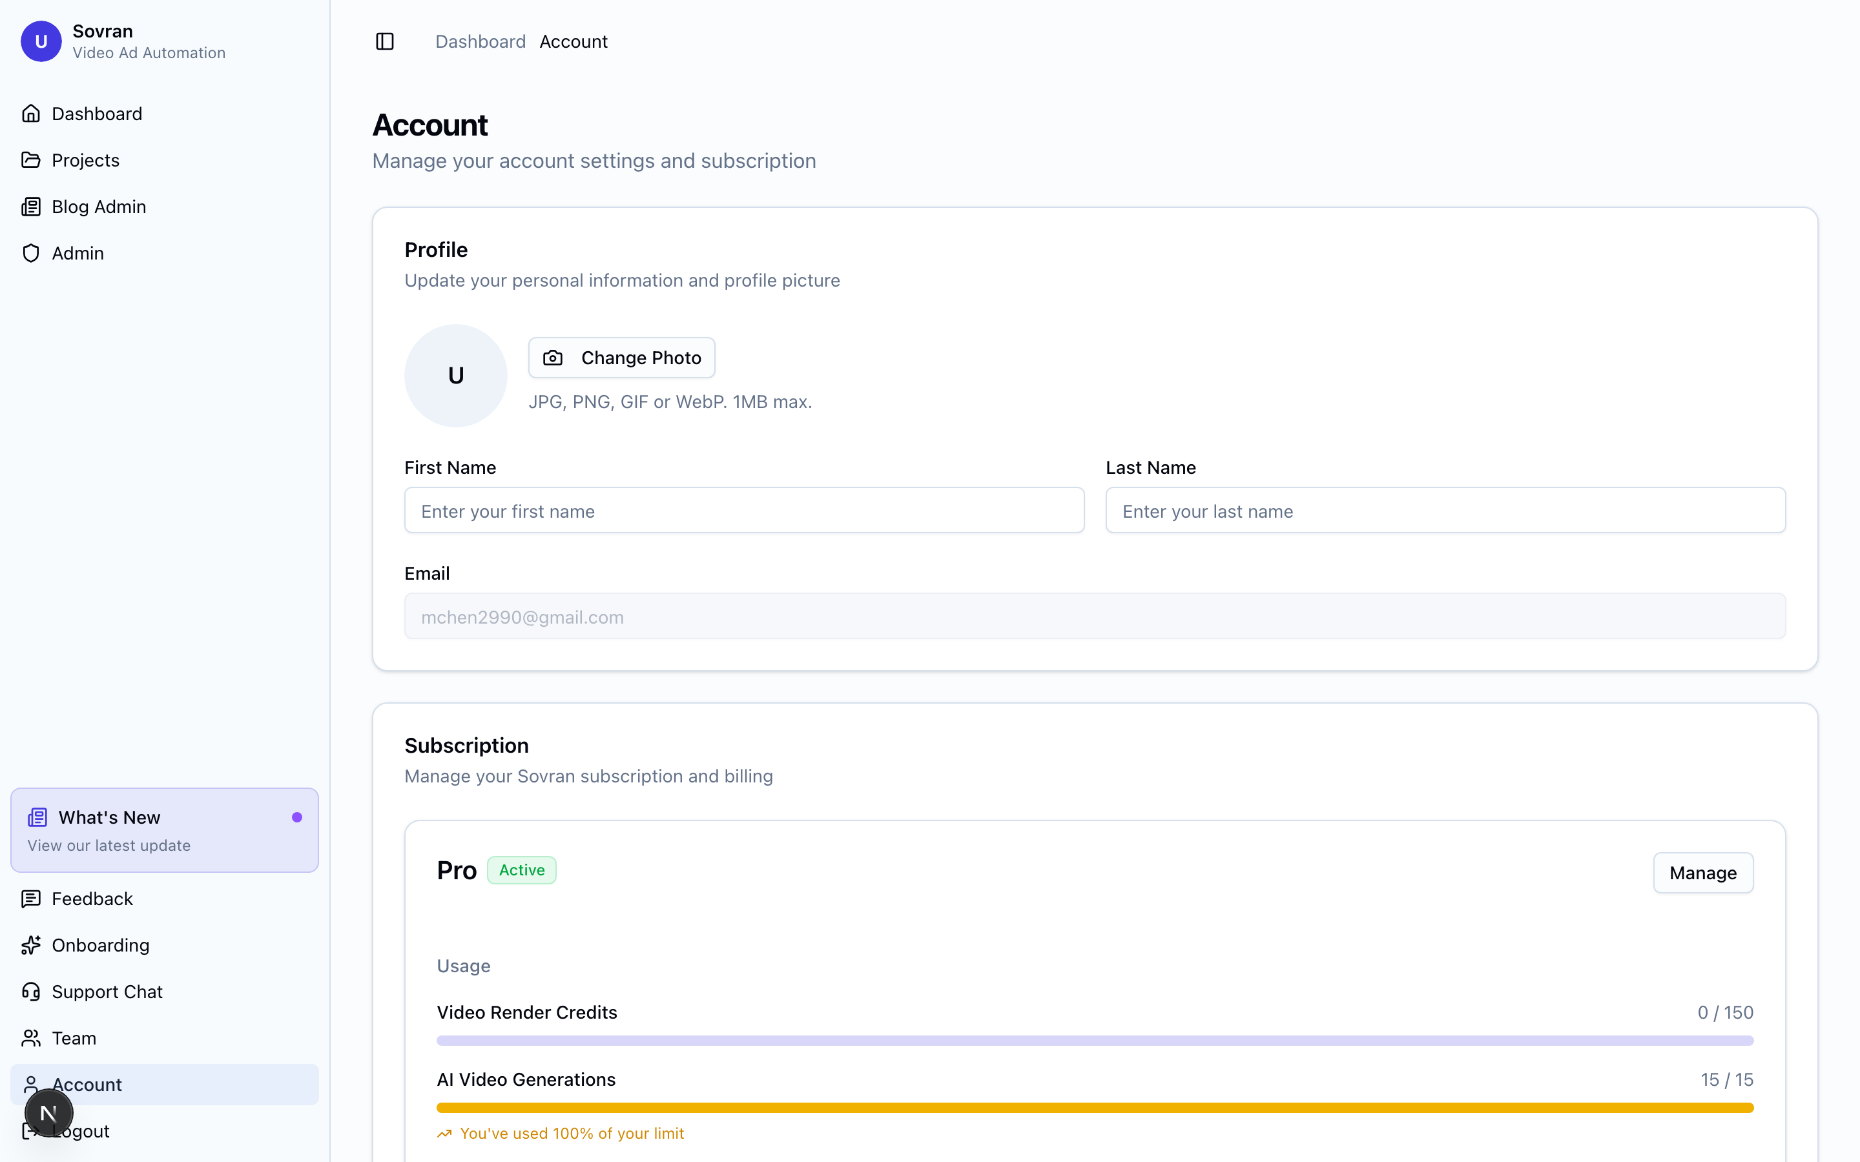Click the Manage subscription button

coord(1702,873)
